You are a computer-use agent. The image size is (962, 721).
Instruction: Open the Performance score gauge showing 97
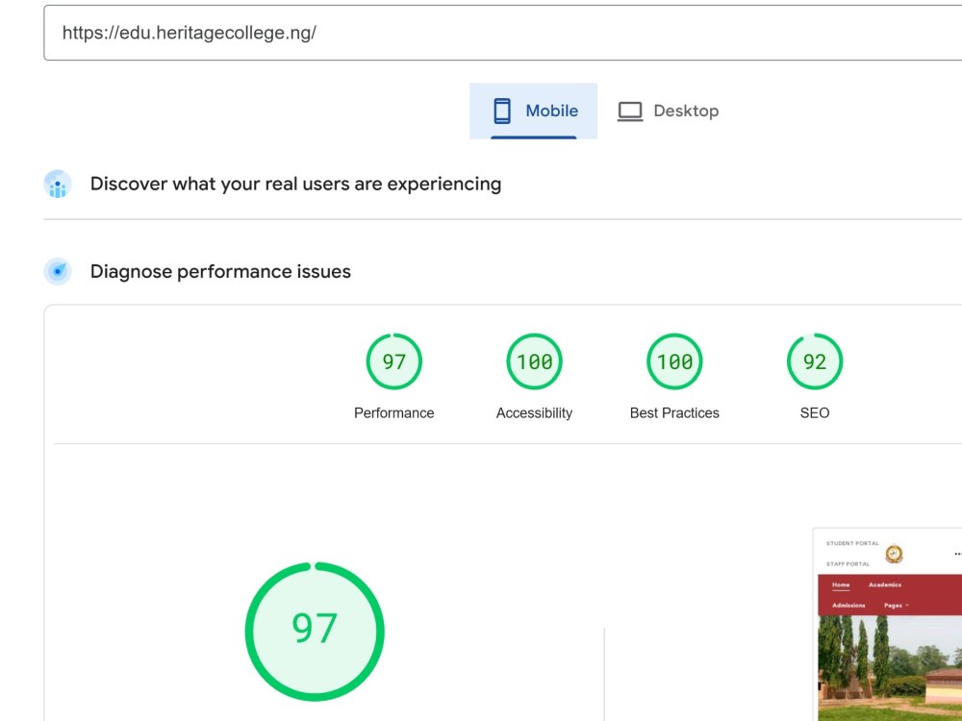pyautogui.click(x=393, y=361)
